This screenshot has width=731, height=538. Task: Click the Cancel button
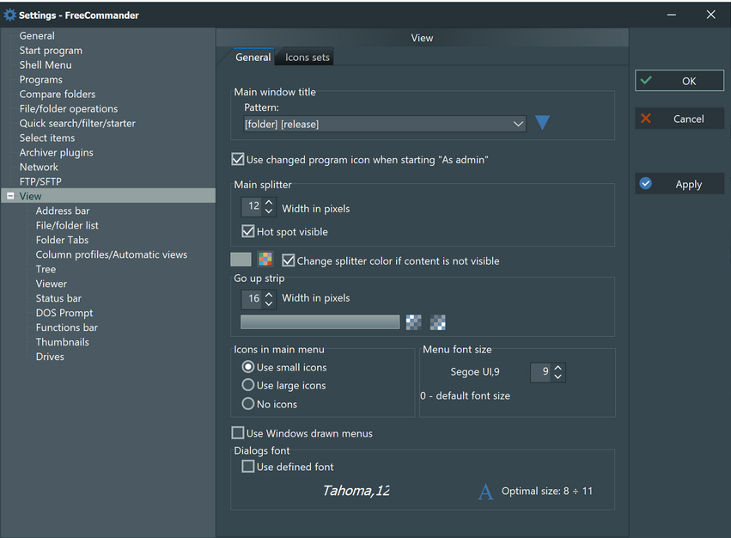coord(679,119)
